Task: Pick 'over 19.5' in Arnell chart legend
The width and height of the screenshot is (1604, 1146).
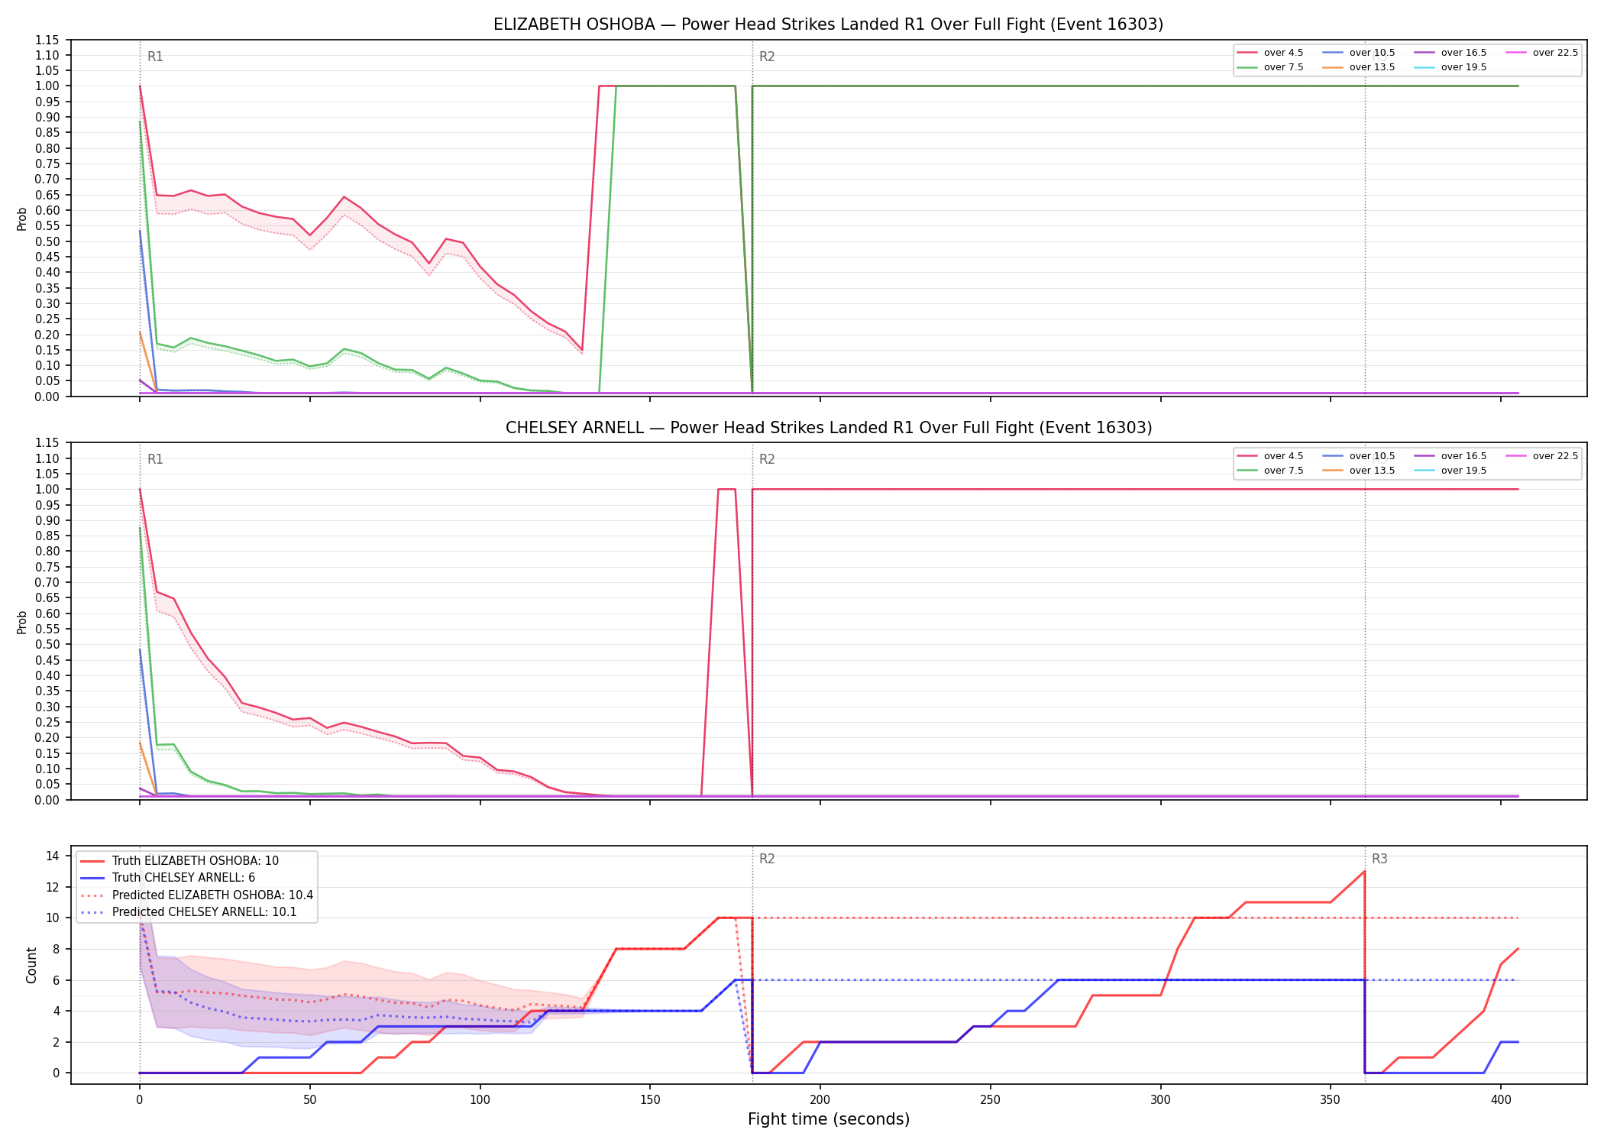Action: click(x=1450, y=471)
